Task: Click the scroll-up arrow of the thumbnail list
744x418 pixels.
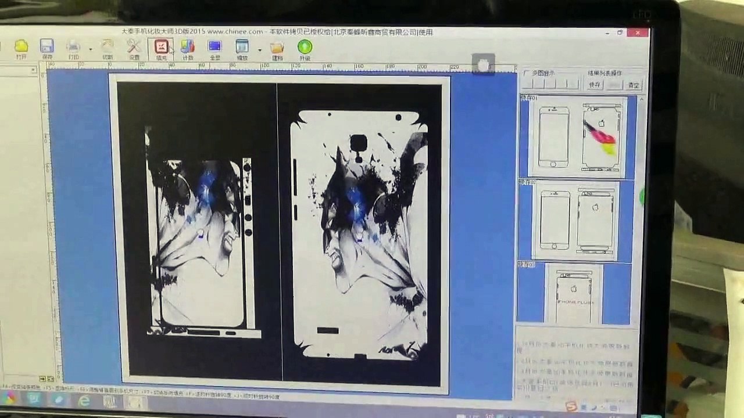Action: 642,100
